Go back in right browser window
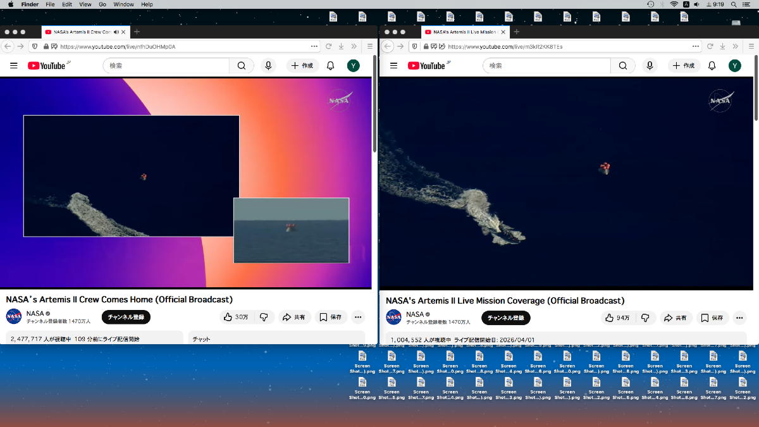 click(x=388, y=46)
